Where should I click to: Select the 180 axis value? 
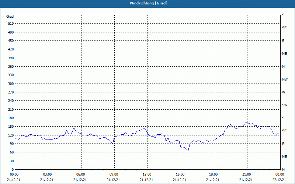[x=11, y=118]
